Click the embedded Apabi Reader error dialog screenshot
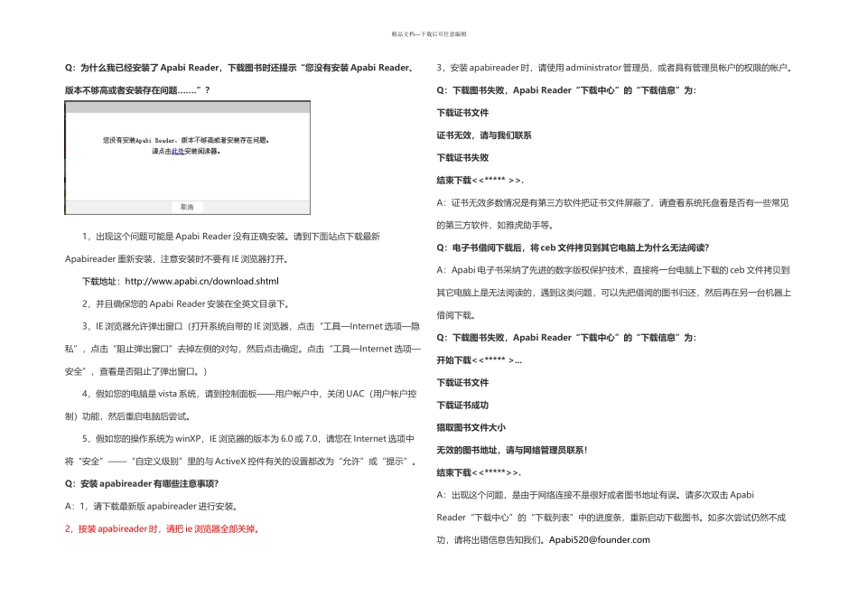 (187, 158)
